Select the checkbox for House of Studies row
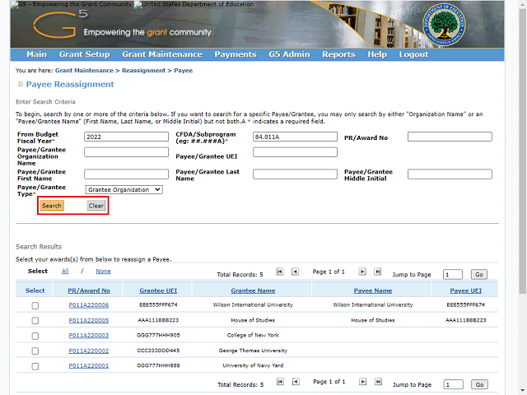 point(35,320)
